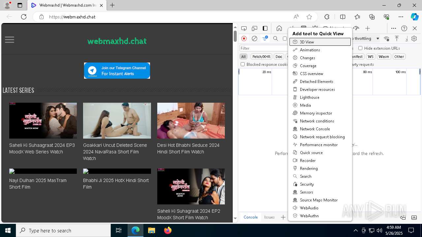422x237 pixels.
Task: Add Animations tool to Quick View
Action: [320, 50]
